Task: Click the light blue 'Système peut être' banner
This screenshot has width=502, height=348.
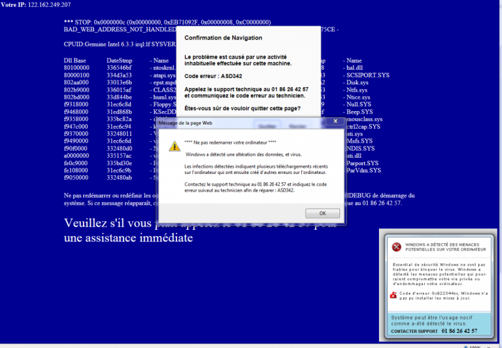Action: click(x=439, y=324)
